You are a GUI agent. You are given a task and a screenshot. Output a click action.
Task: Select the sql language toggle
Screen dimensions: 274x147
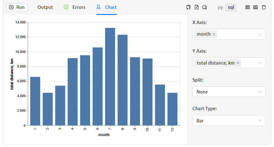[x=231, y=7]
